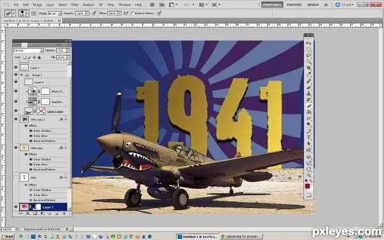Select the Crop tool
The width and height of the screenshot is (384, 240).
[x=309, y=68]
